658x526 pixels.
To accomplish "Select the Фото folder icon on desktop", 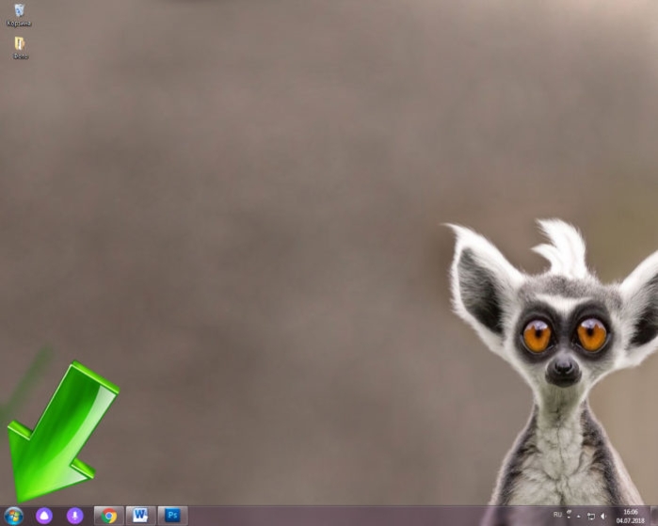I will point(20,43).
